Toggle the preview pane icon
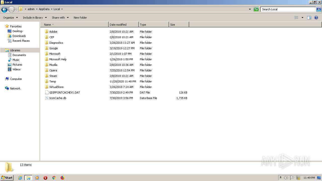Screen dimensions: 322x181 point(309,18)
